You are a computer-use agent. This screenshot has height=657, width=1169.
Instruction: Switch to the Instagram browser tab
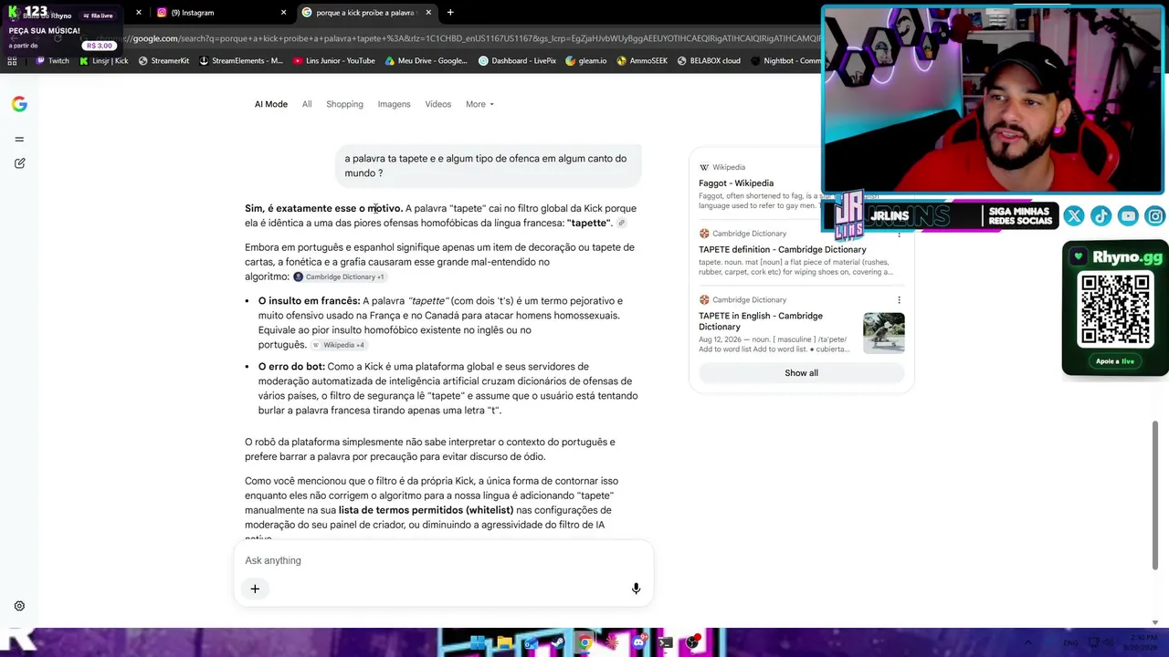tap(222, 13)
